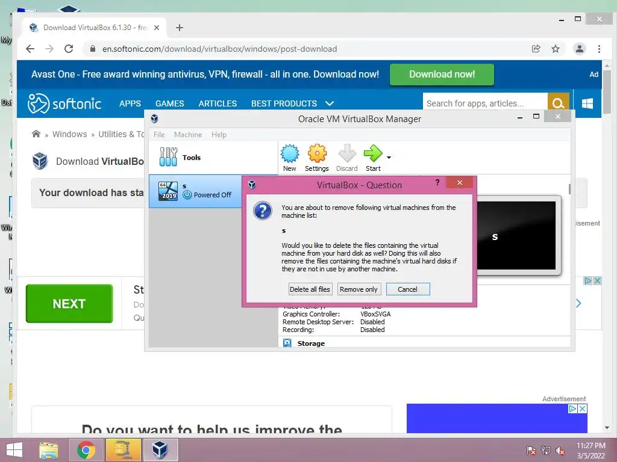This screenshot has height=462, width=617.
Task: Open the Chrome three-dot menu
Action: tap(599, 49)
